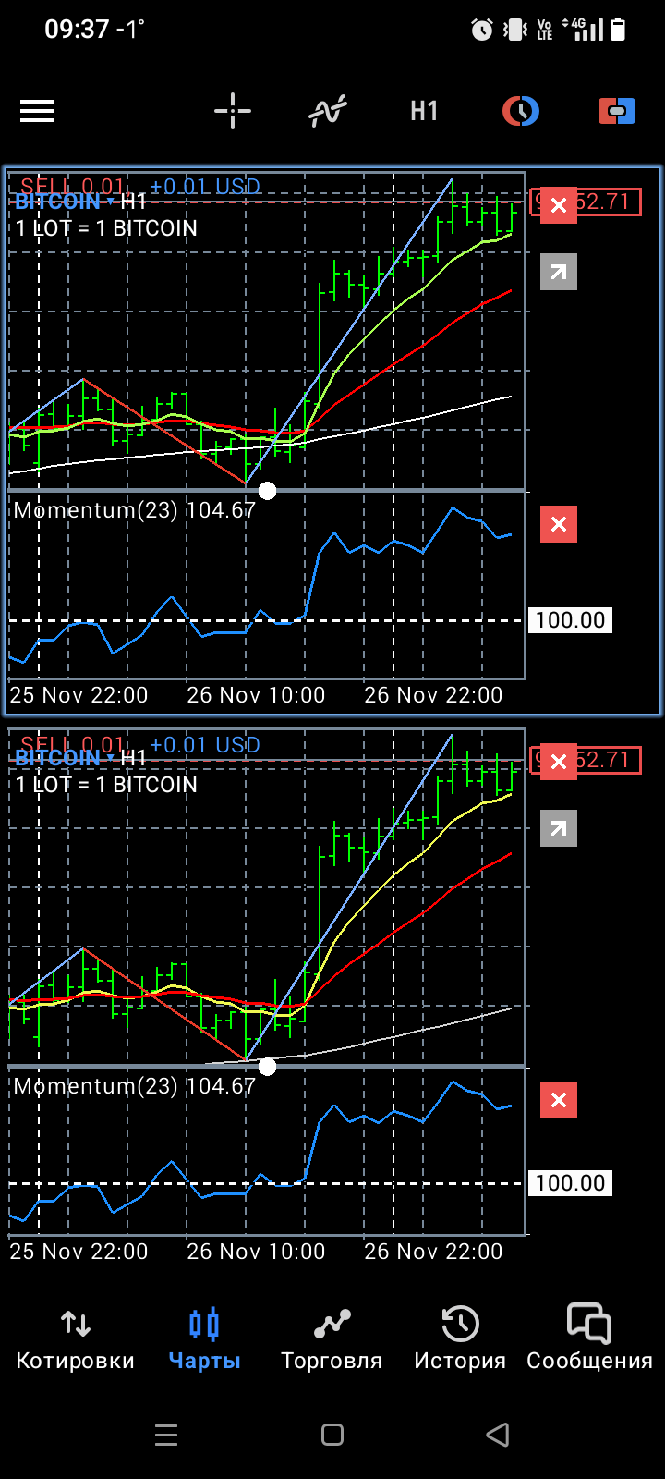
Task: Tap Android back button
Action: point(498,1435)
